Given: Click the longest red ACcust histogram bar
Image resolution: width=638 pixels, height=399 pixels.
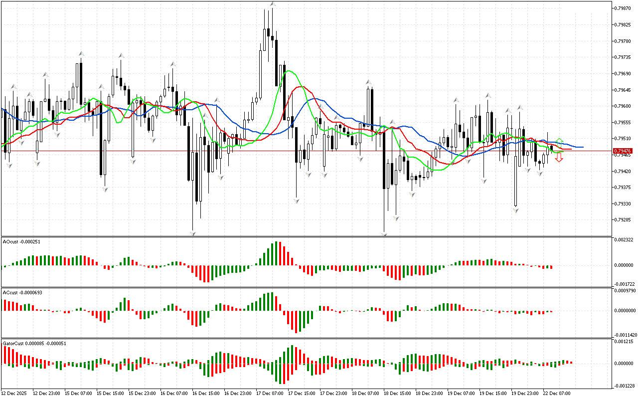Looking at the screenshot, I should [x=296, y=322].
